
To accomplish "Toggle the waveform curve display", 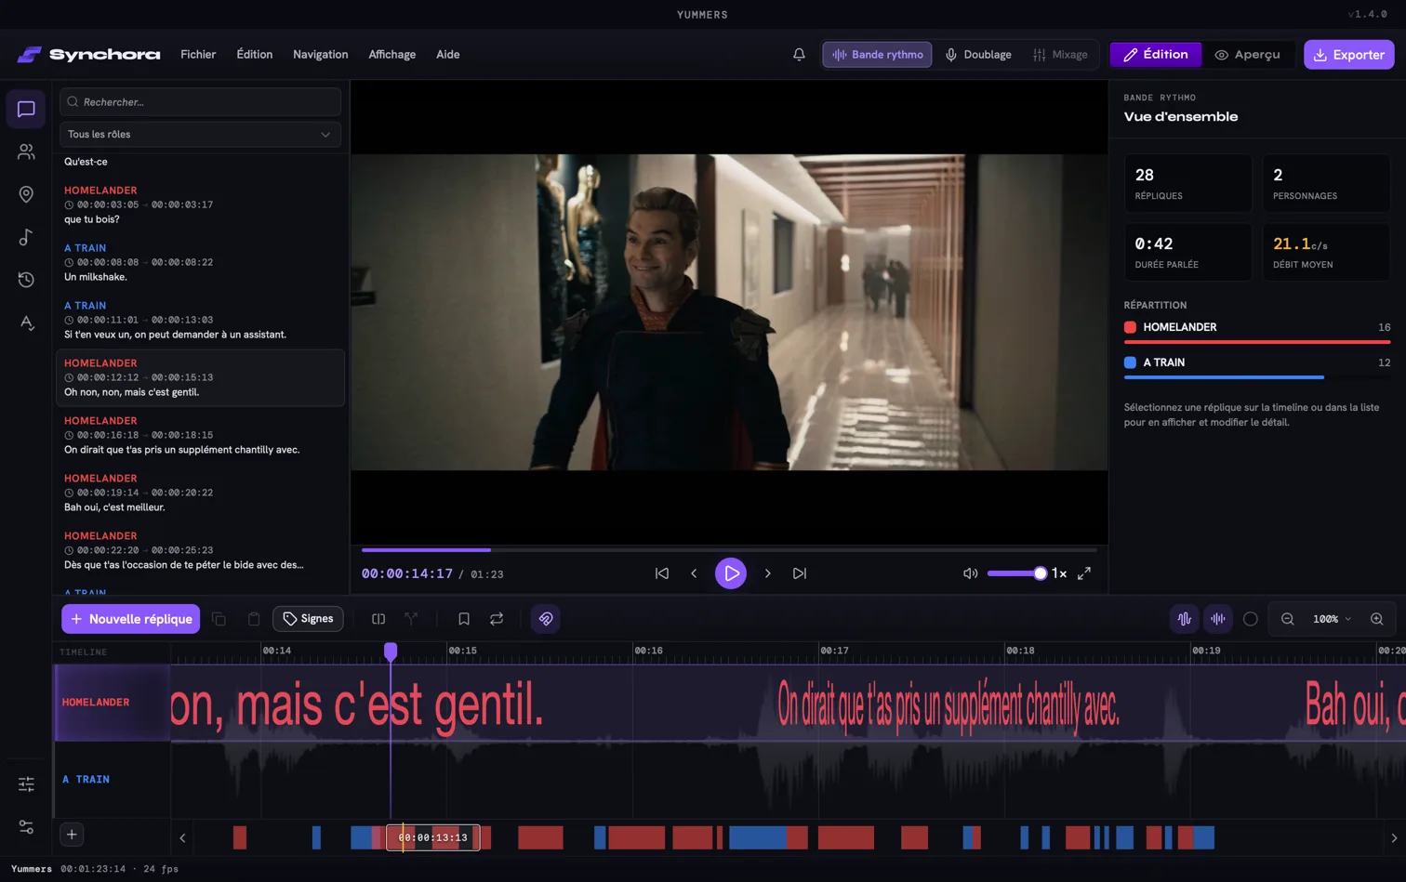I will [1185, 619].
